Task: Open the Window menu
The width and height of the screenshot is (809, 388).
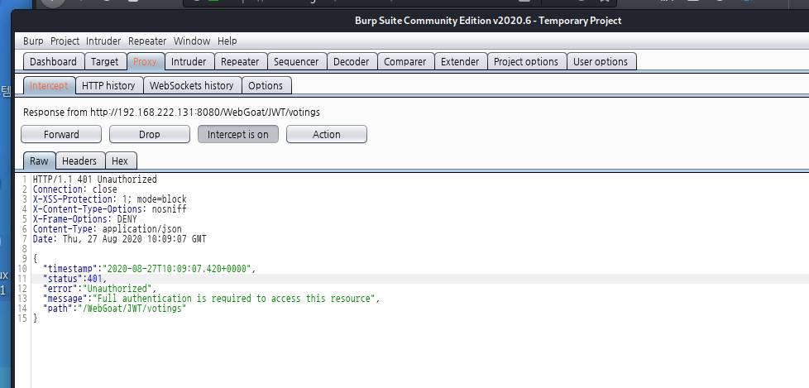Action: pos(192,41)
